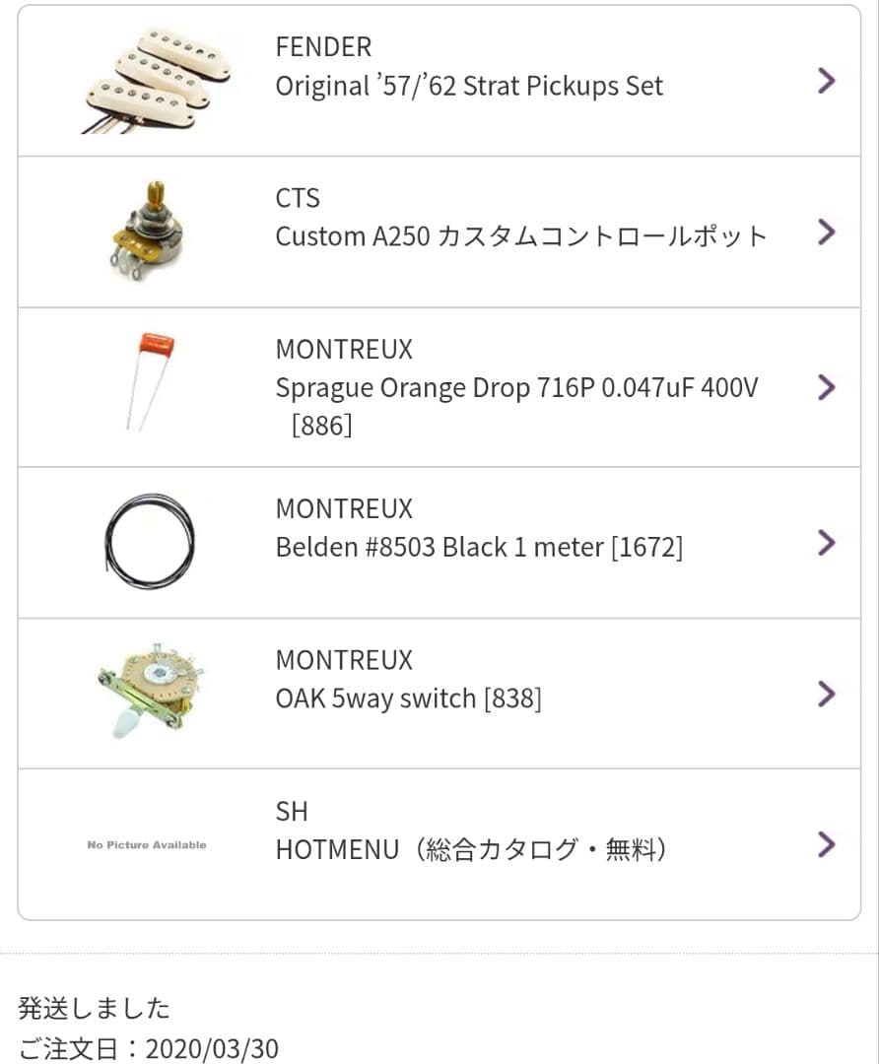Tap the arrow for Belden #8503
879x1064 pixels.
827,542
